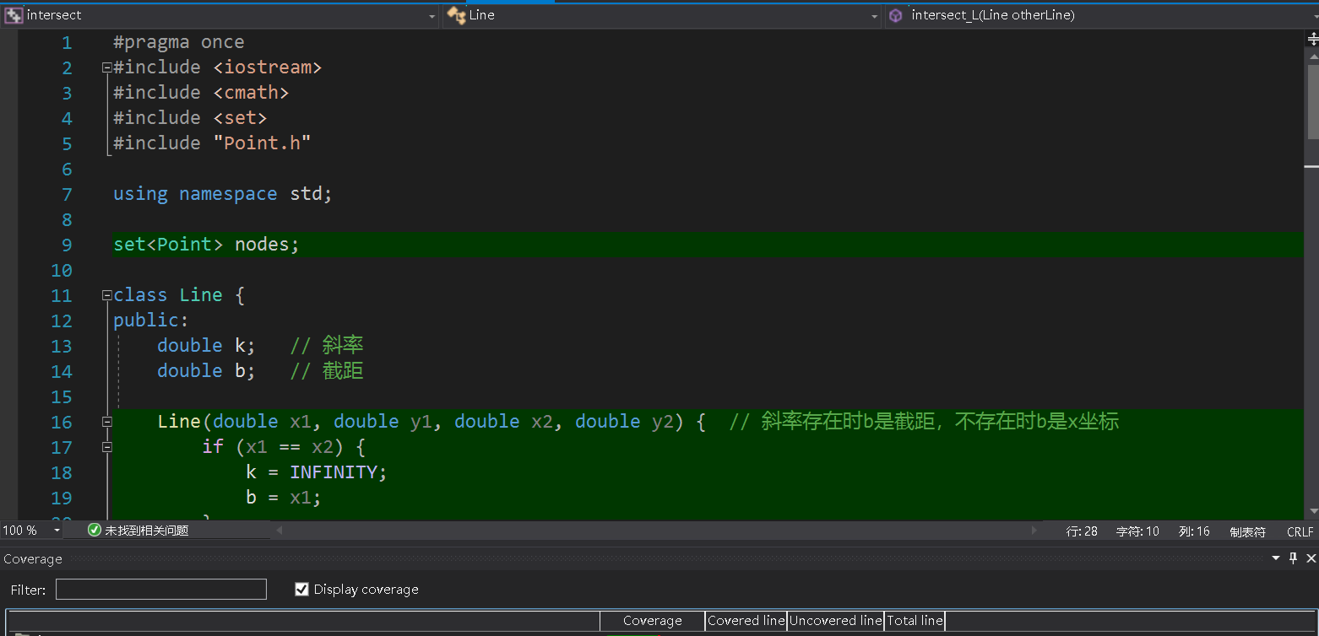Click the public: access specifier

(151, 321)
